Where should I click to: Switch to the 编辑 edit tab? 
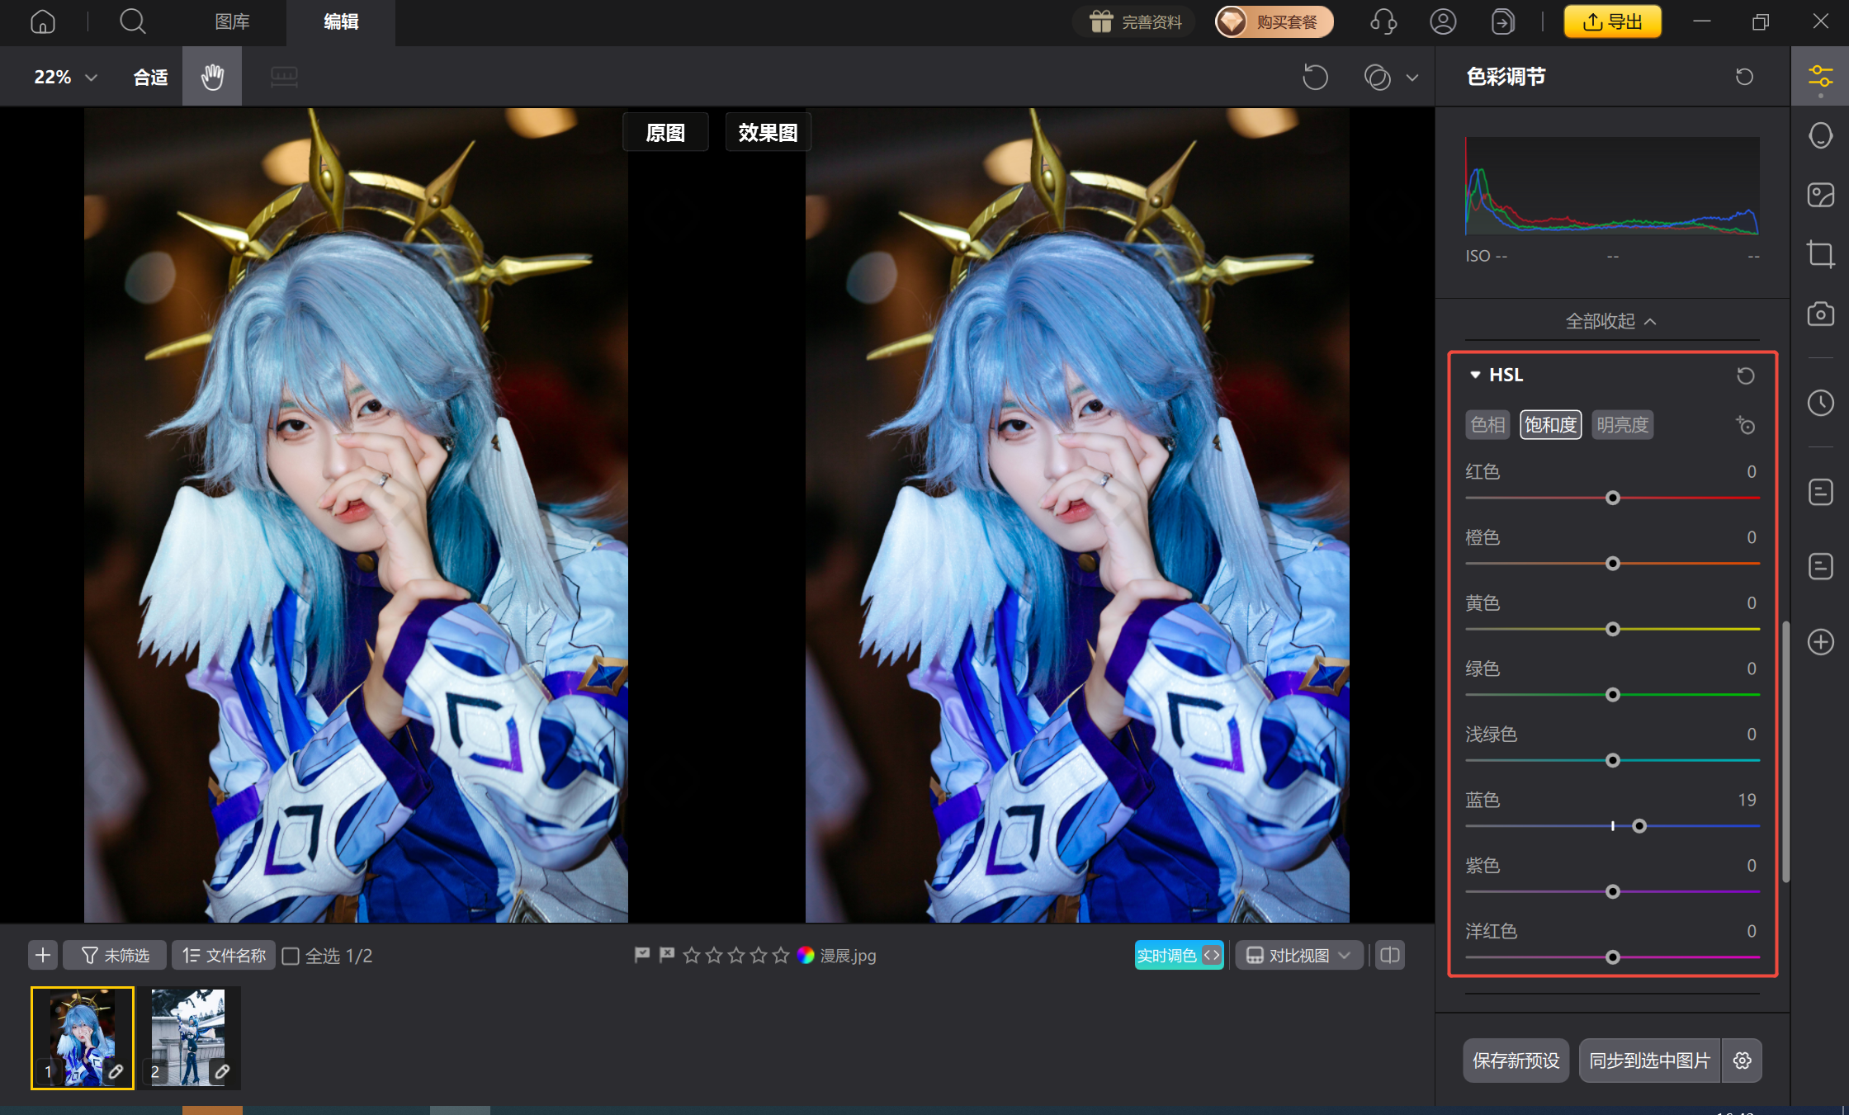tap(341, 22)
